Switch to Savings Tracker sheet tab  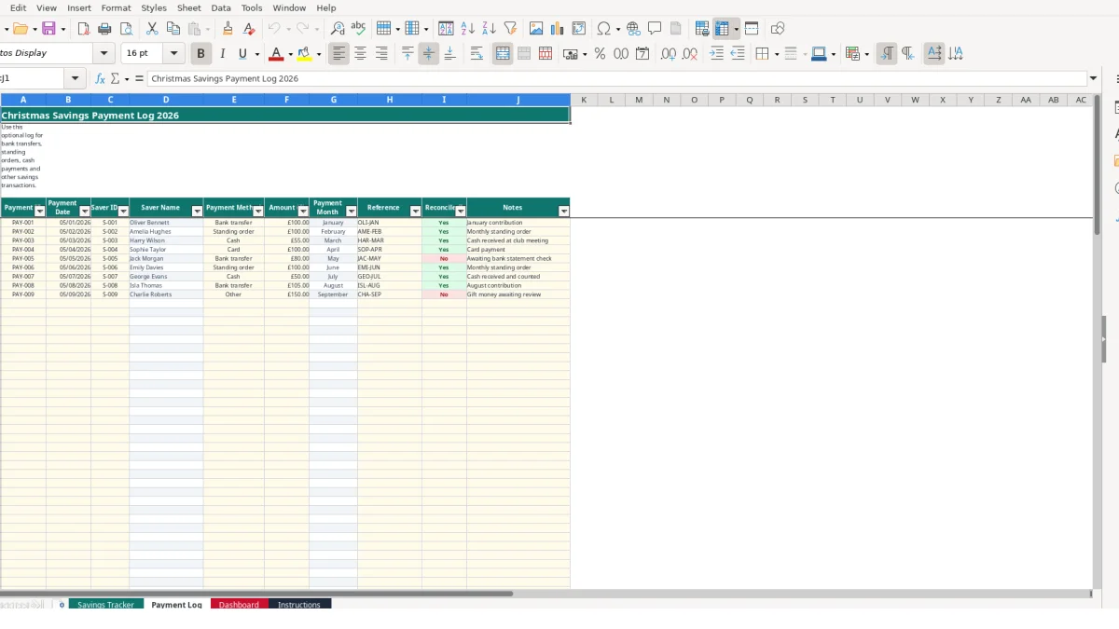point(105,605)
